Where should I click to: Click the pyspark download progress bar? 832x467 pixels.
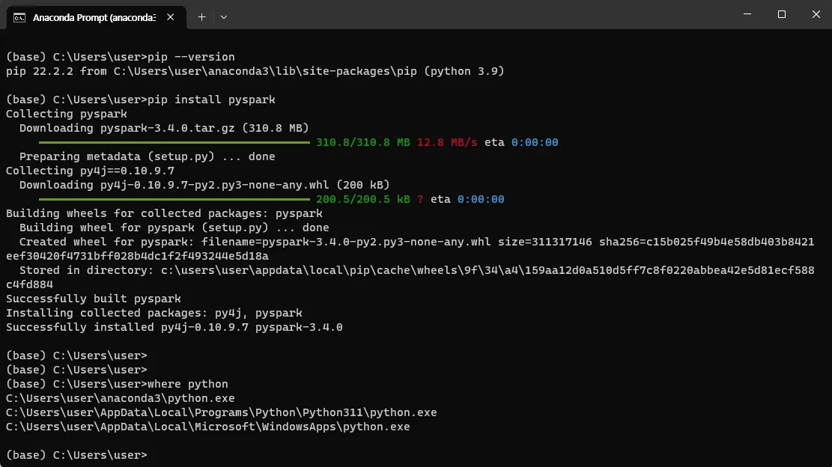[x=174, y=142]
